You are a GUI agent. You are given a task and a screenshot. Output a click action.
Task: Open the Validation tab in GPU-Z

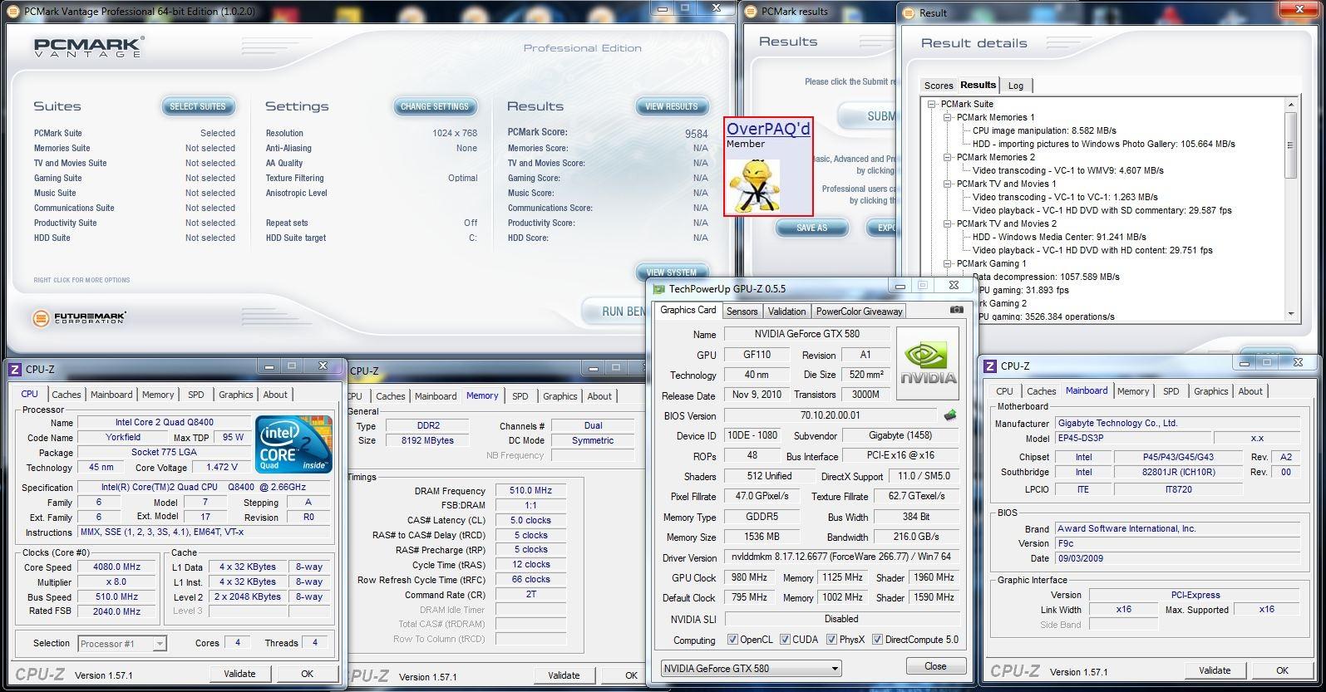[786, 312]
